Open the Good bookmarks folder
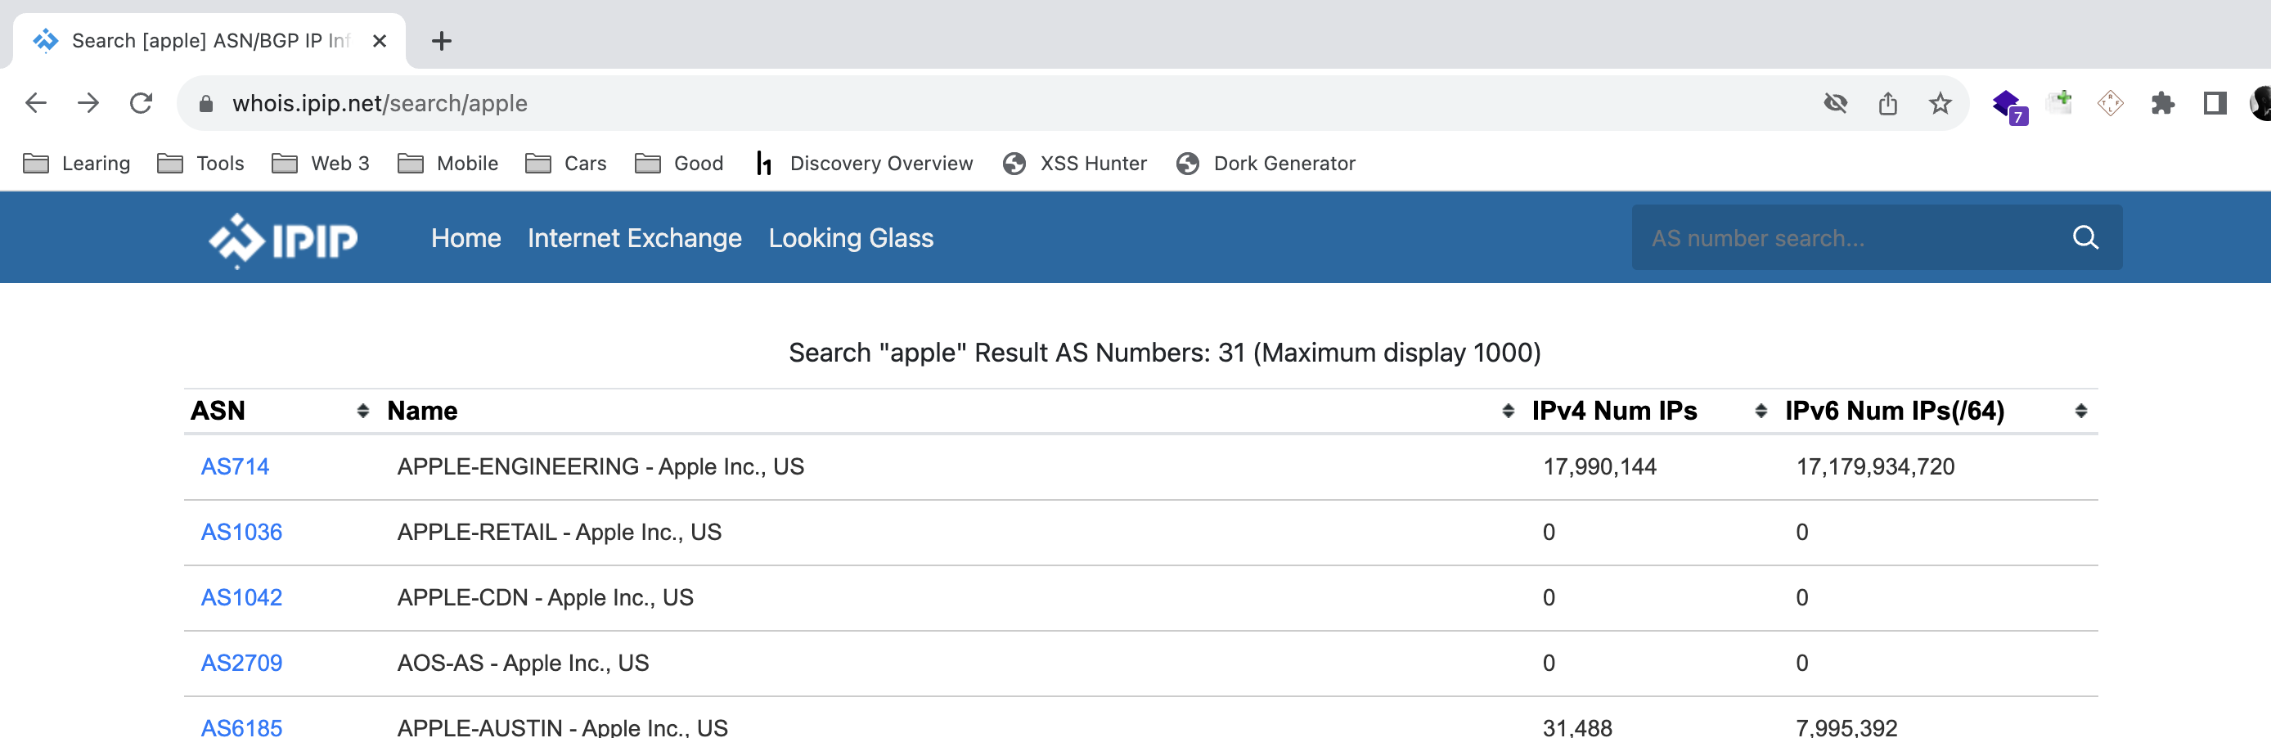This screenshot has height=738, width=2271. 679,163
